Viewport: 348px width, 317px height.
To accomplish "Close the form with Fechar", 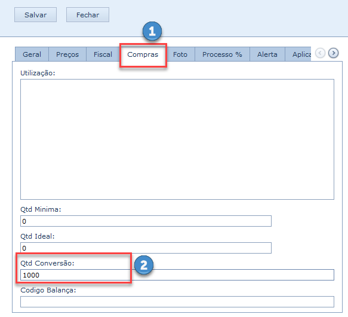I will click(88, 15).
